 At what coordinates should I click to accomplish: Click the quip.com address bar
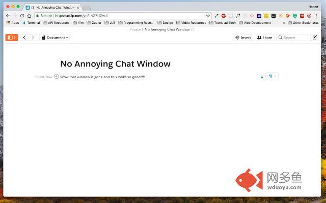click(x=123, y=16)
